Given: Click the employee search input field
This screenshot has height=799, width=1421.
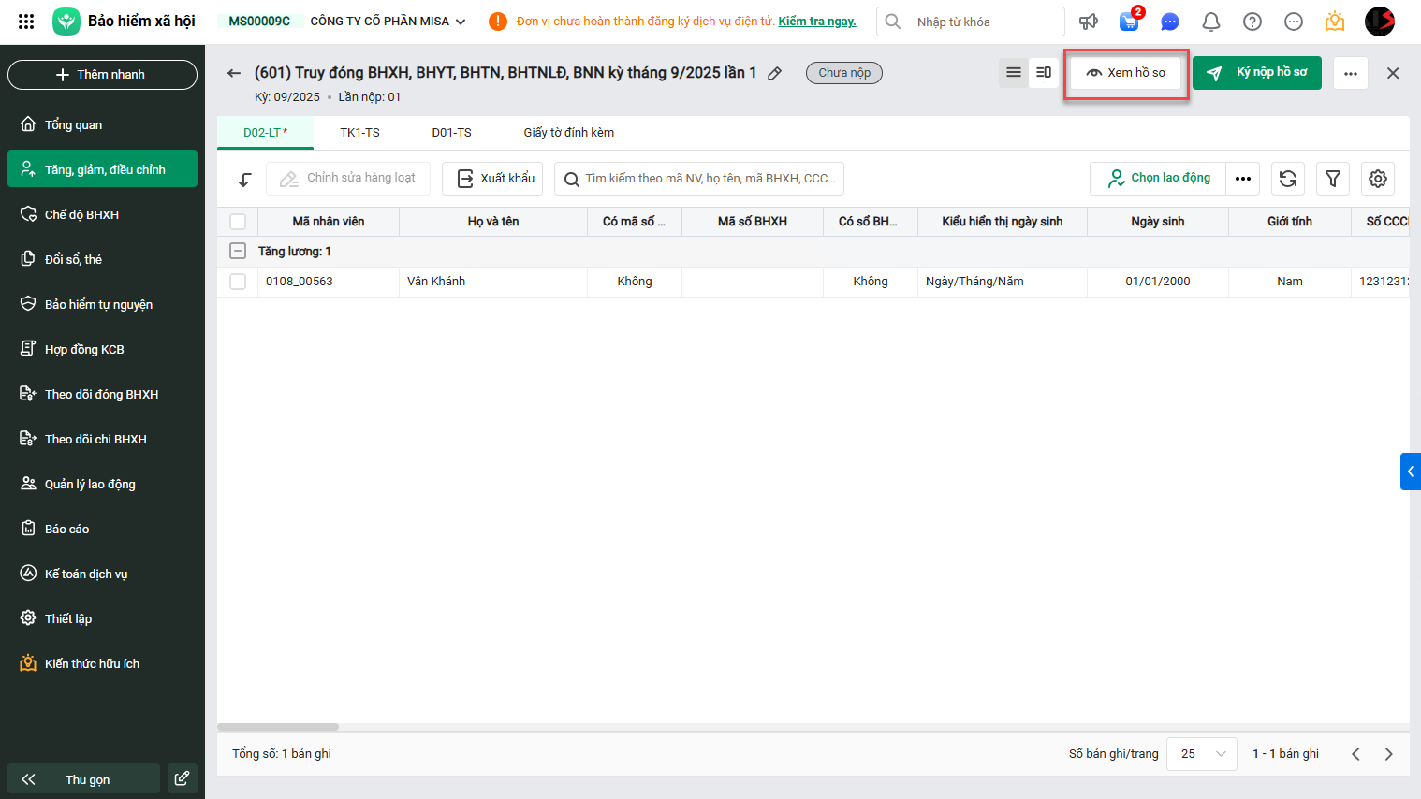Looking at the screenshot, I should click(709, 179).
